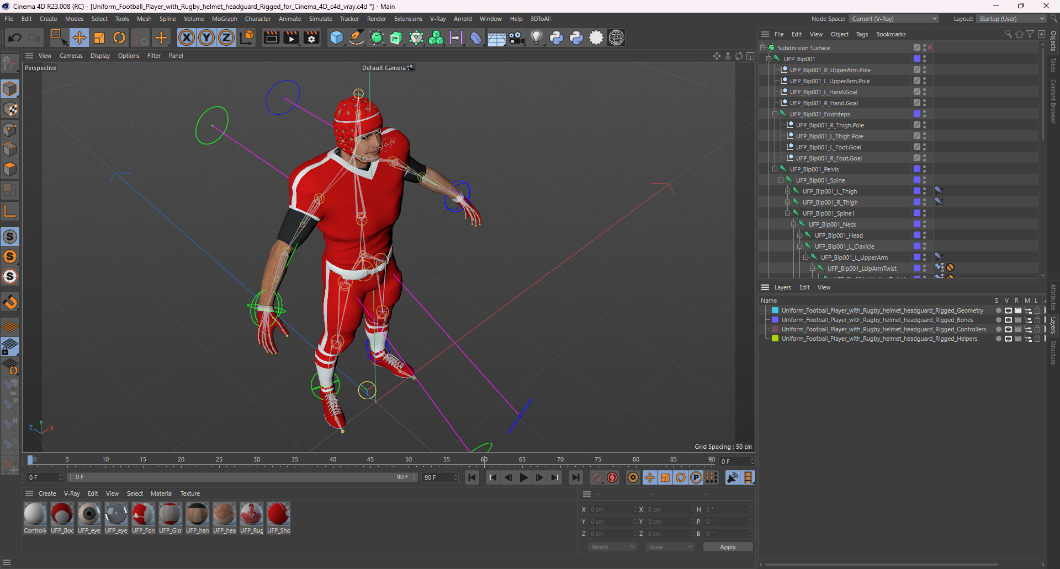Image resolution: width=1060 pixels, height=569 pixels.
Task: Open Material manager Texture menu
Action: (190, 493)
